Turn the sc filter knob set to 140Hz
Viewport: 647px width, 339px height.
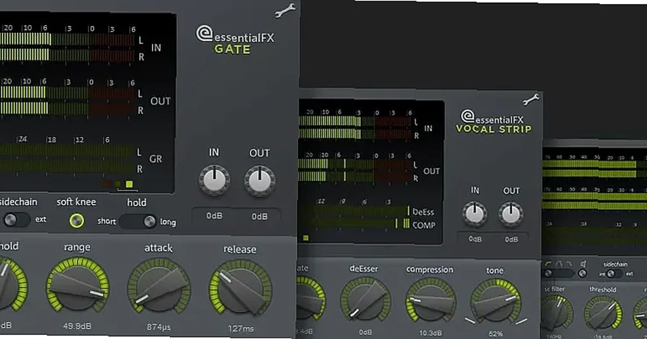(x=556, y=311)
